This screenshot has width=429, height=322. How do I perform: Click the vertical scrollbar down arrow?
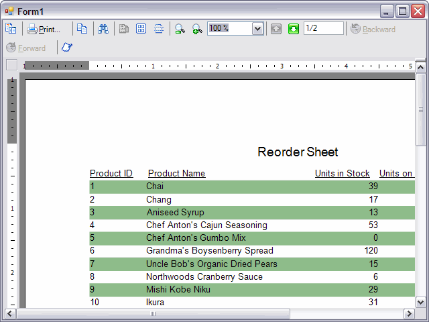(x=421, y=302)
